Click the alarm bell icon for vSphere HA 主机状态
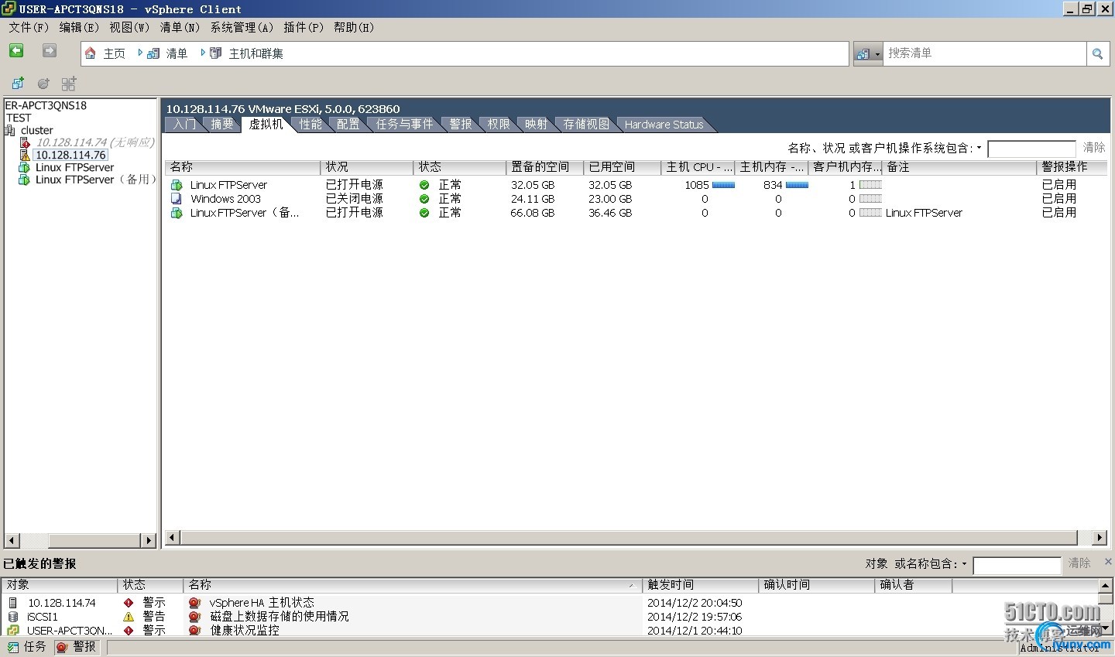This screenshot has width=1115, height=657. click(194, 603)
